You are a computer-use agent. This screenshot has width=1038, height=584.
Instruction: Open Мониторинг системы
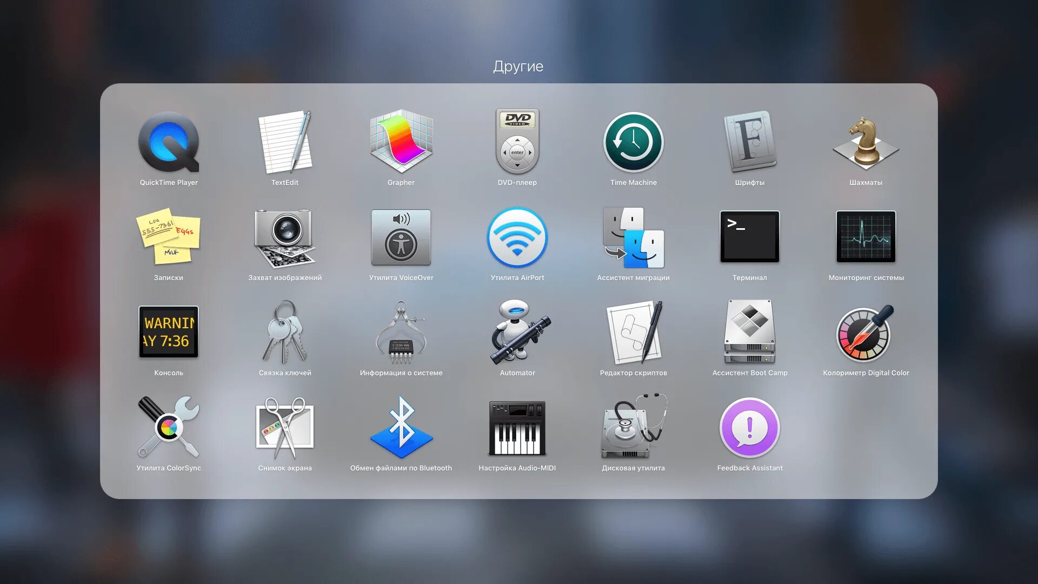pos(866,237)
